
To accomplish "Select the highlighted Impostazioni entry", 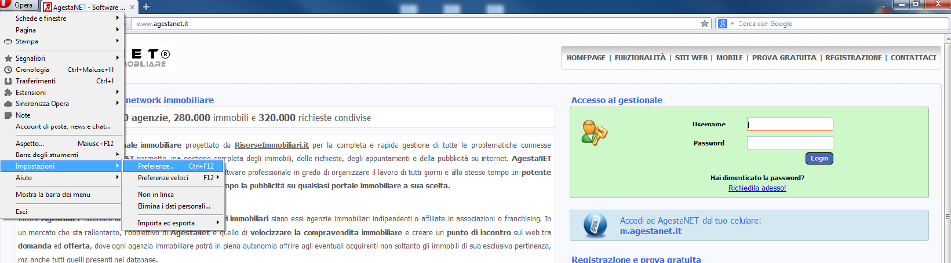I will pos(61,166).
